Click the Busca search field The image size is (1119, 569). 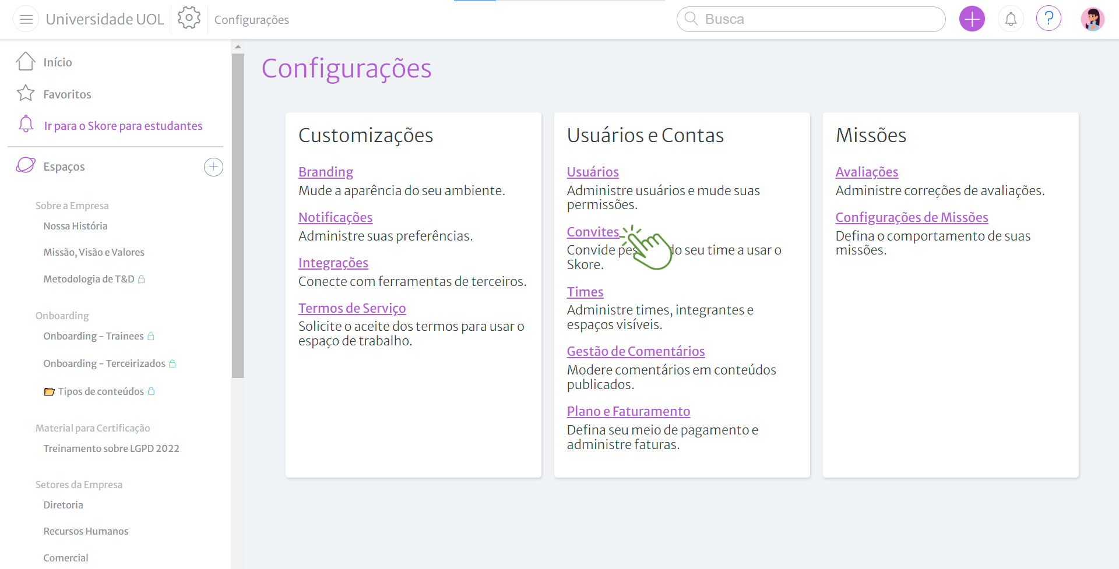[x=811, y=19]
